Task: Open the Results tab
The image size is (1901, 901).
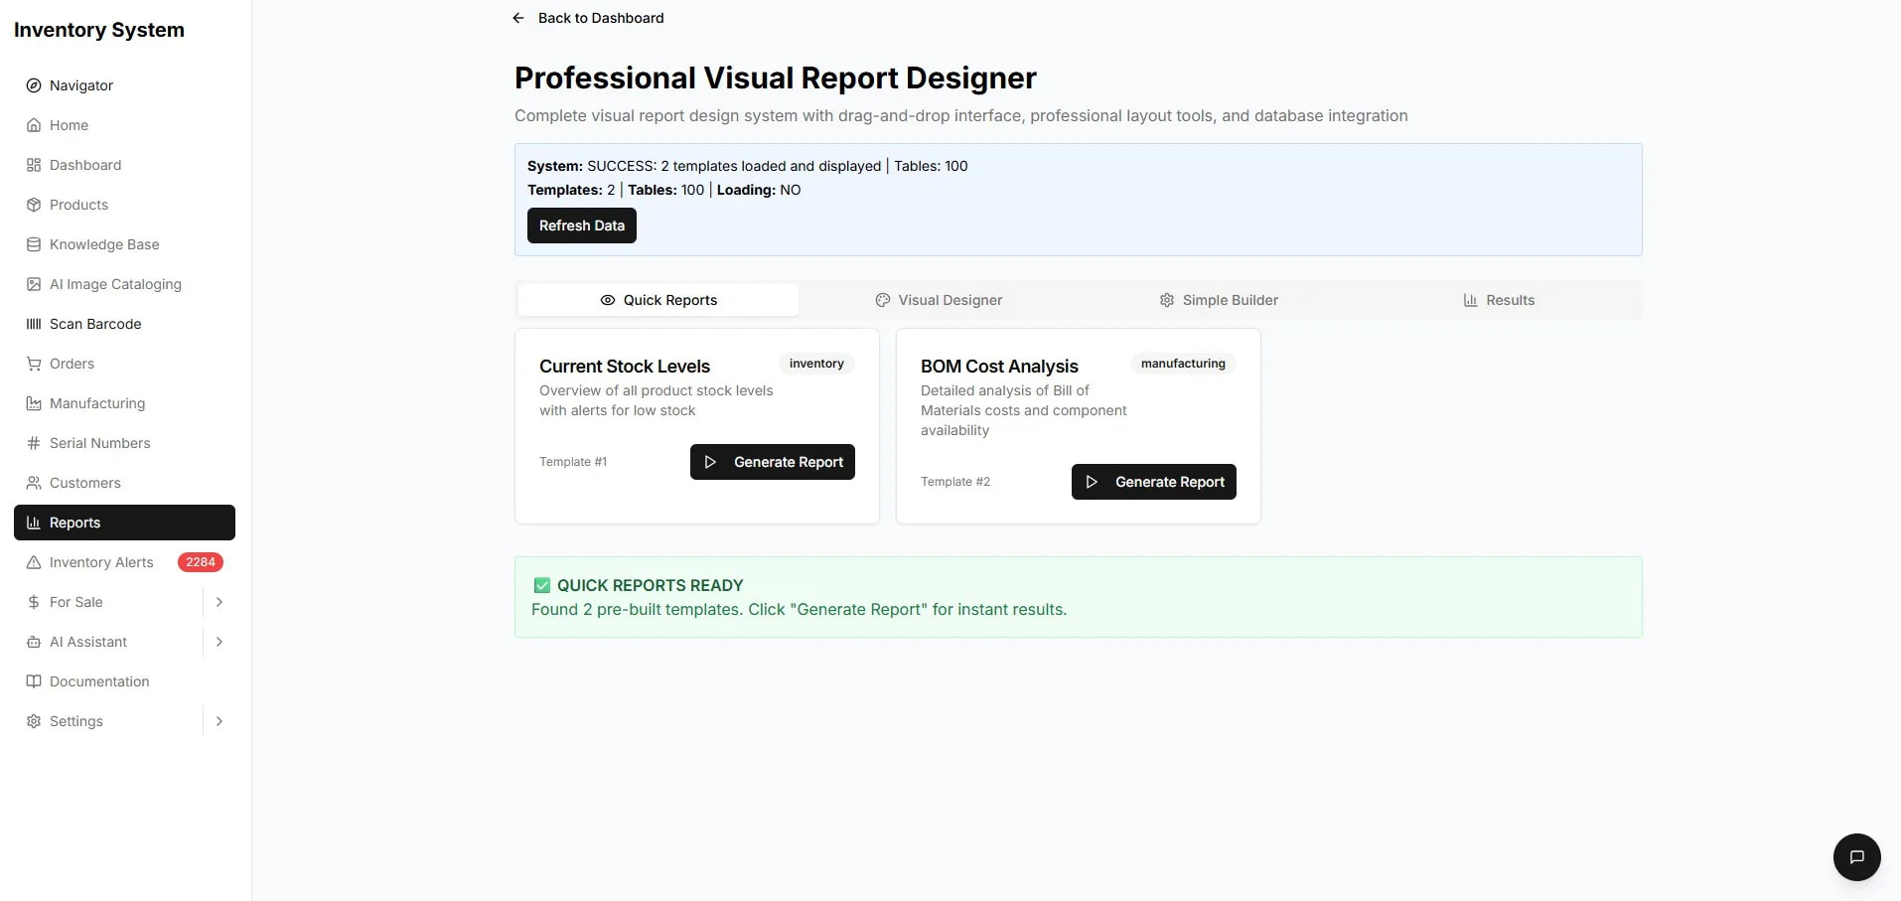Action: click(x=1499, y=300)
